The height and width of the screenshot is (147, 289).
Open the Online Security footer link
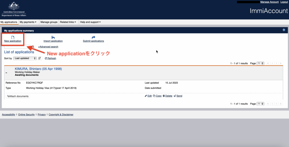click(x=26, y=114)
